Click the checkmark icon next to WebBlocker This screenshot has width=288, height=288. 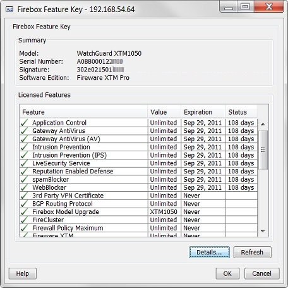[x=24, y=187]
